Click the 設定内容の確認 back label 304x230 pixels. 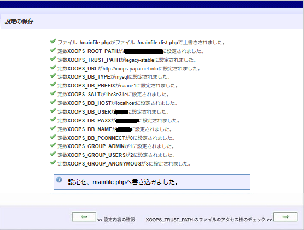coord(116,220)
